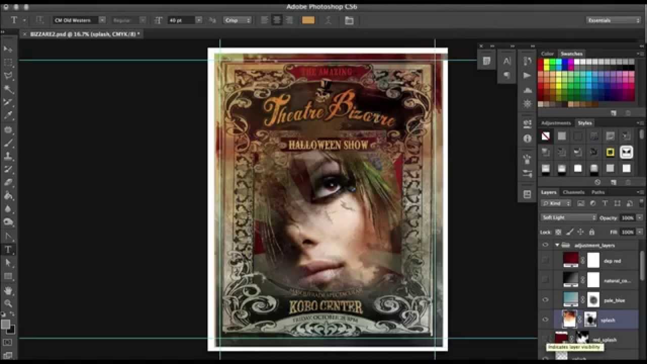This screenshot has height=364, width=647.
Task: Select the Rectangular Marquee tool
Action: 8,63
